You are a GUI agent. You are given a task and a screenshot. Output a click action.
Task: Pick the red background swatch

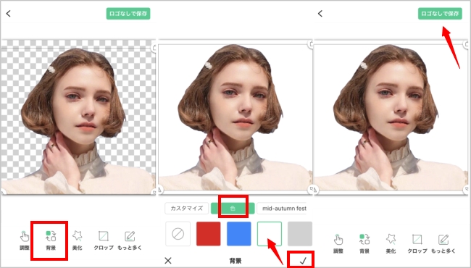point(209,234)
